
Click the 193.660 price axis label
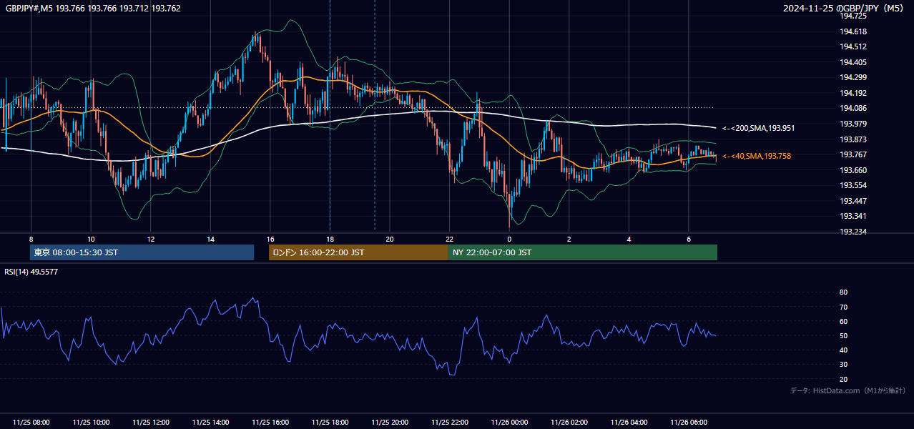853,170
